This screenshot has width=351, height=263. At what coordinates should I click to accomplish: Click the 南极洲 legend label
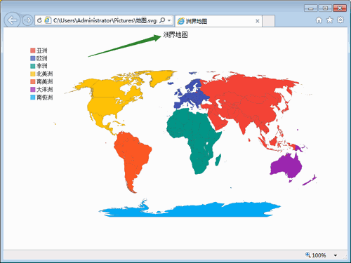45,97
